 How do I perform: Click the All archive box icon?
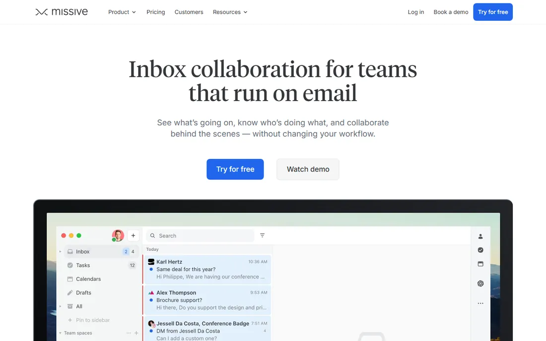70,306
